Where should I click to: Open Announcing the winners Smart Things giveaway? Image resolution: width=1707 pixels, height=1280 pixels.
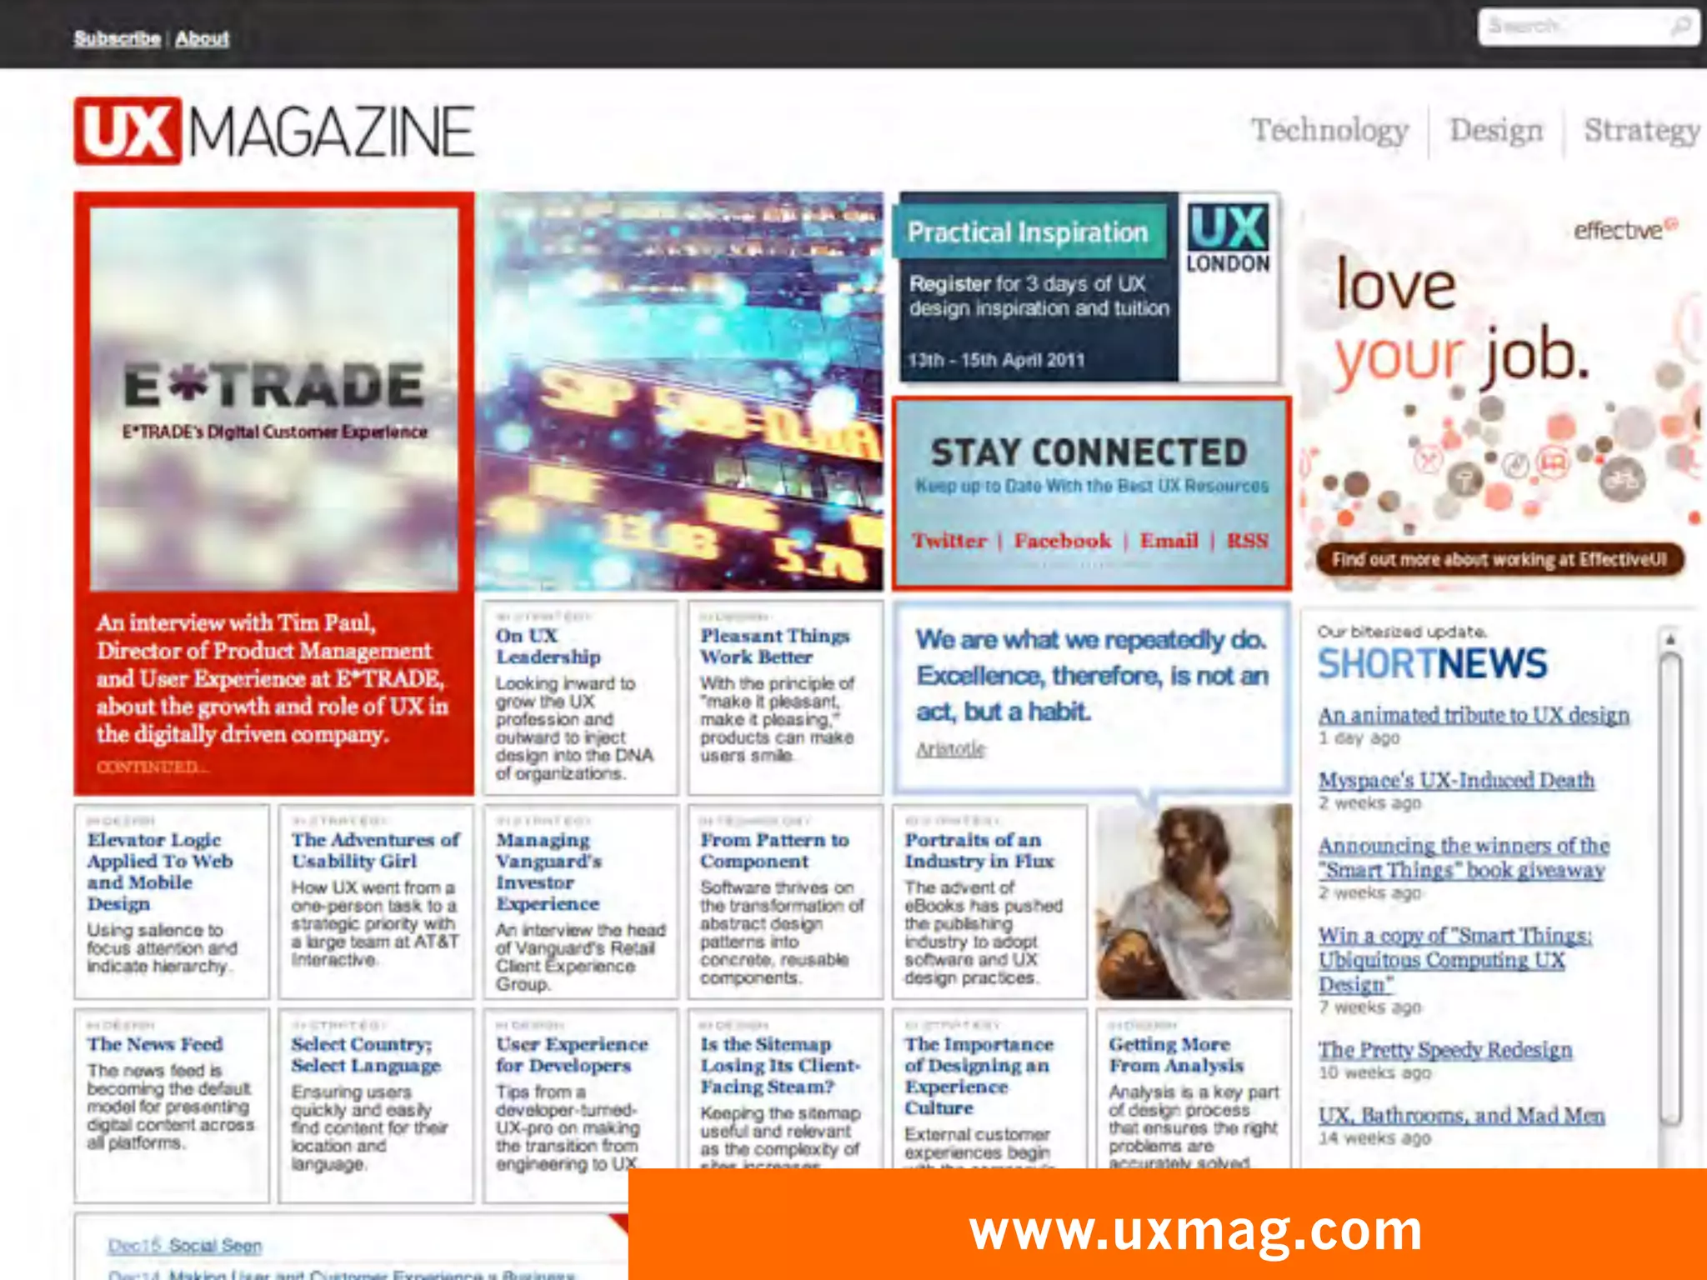[1464, 857]
